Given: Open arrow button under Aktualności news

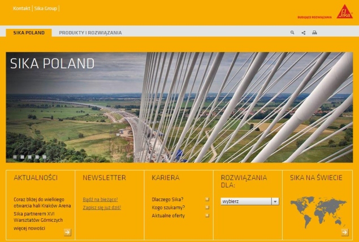Looking at the screenshot, I should 67,232.
